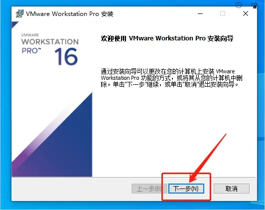Click the large 16 version number graphic

(66, 56)
